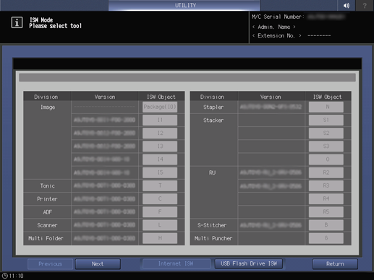This screenshot has width=374, height=280.
Task: Choose the S1 Stacker object
Action: (x=326, y=120)
